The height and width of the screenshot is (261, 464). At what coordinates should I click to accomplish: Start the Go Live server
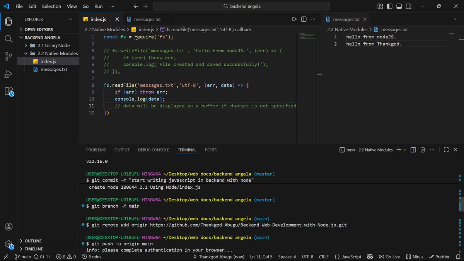click(389, 256)
